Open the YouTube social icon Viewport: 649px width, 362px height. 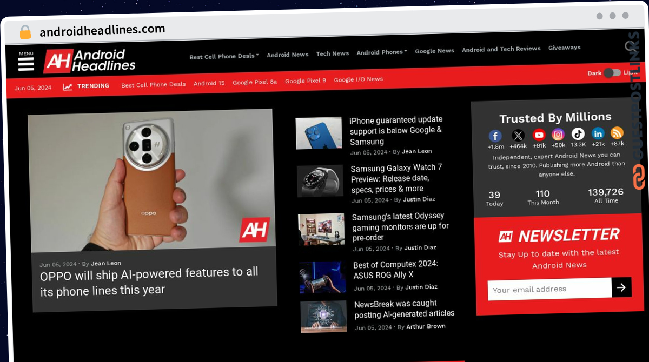click(x=539, y=135)
